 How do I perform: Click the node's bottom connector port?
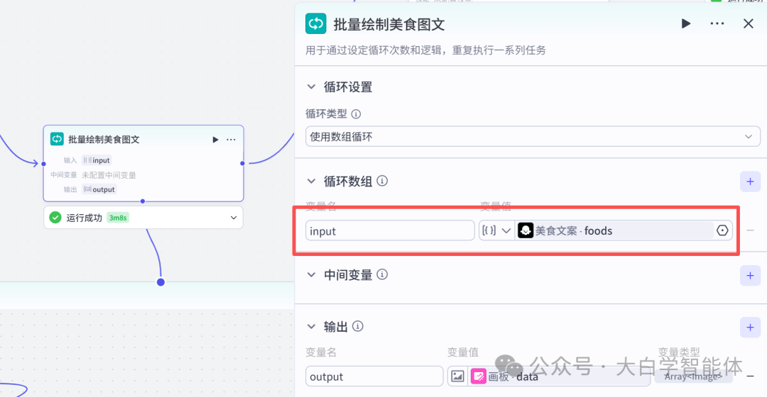pos(143,201)
